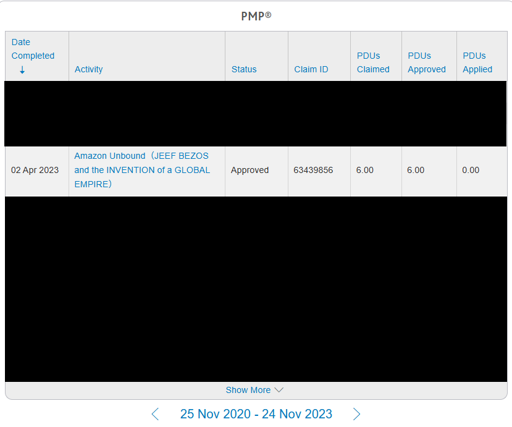Sort the table by Activity header
This screenshot has height=427, width=512.
tap(88, 69)
